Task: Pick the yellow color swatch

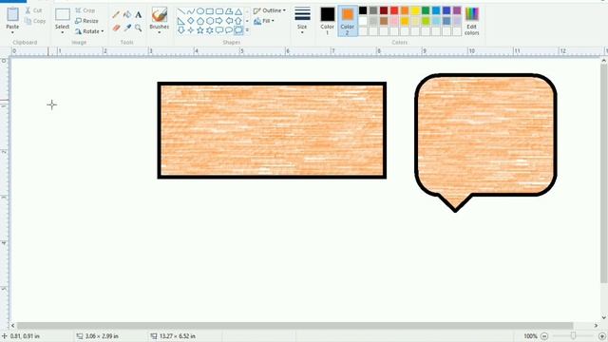Action: (x=415, y=10)
